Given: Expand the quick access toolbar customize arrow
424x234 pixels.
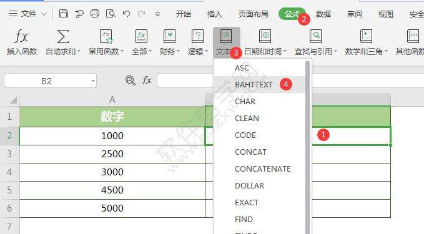Looking at the screenshot, I should point(157,14).
